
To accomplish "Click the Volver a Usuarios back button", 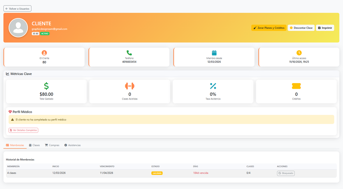I will 17,8.
